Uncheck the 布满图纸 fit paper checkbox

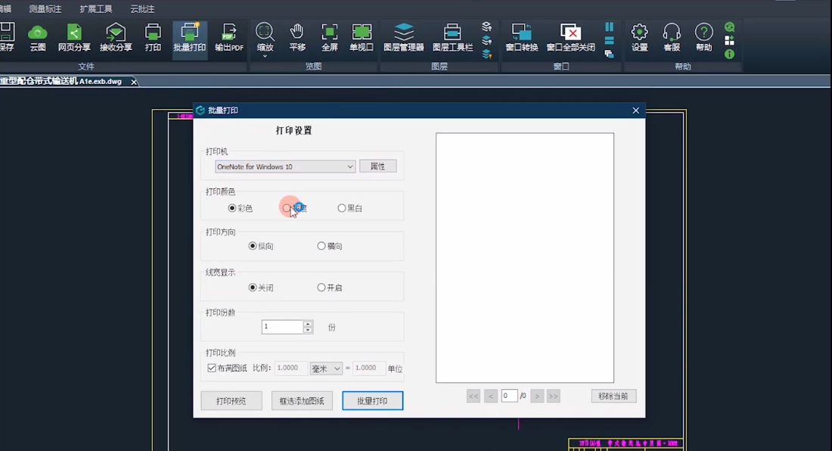click(212, 369)
